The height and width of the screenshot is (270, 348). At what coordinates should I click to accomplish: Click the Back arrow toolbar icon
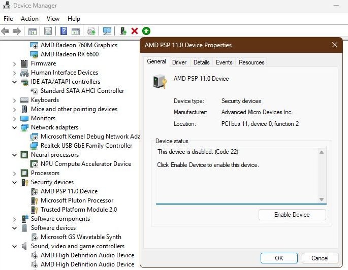pyautogui.click(x=5, y=31)
